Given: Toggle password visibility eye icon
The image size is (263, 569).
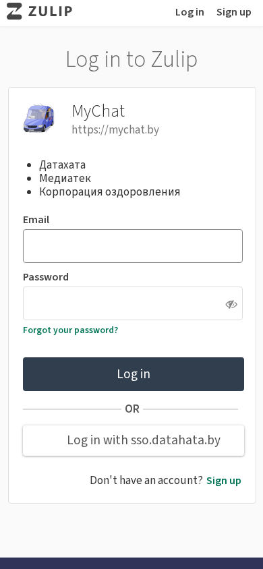Looking at the screenshot, I should click(x=231, y=304).
